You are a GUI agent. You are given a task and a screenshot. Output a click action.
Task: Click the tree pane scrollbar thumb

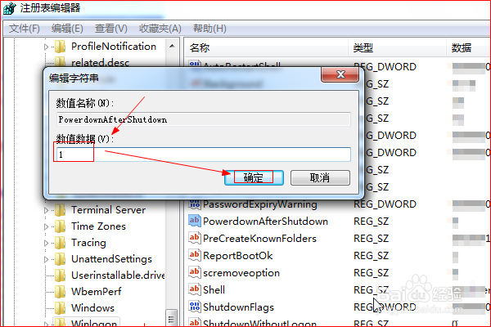[171, 318]
